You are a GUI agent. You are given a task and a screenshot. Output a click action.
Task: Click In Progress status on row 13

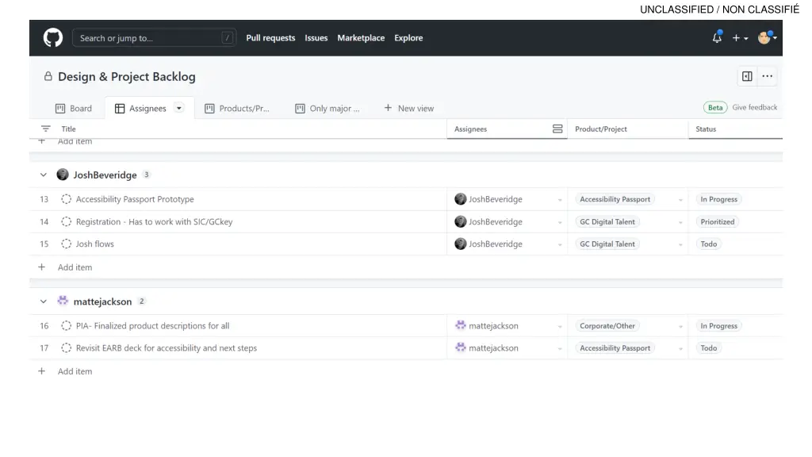coord(718,199)
